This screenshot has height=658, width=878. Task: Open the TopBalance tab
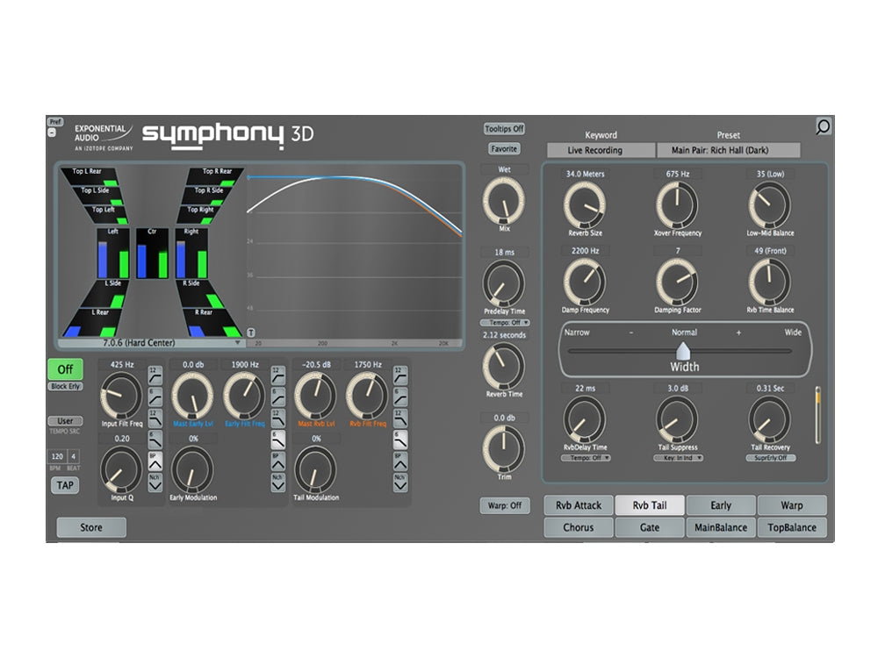click(792, 527)
